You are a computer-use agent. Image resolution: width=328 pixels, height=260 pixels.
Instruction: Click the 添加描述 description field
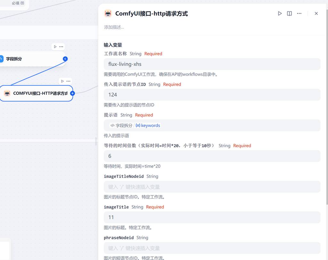click(160, 27)
